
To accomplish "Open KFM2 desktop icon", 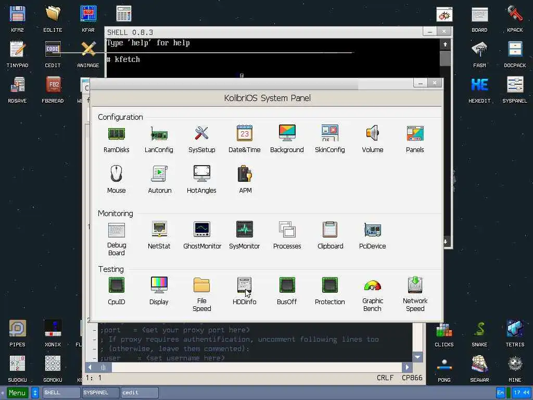I will (x=17, y=19).
